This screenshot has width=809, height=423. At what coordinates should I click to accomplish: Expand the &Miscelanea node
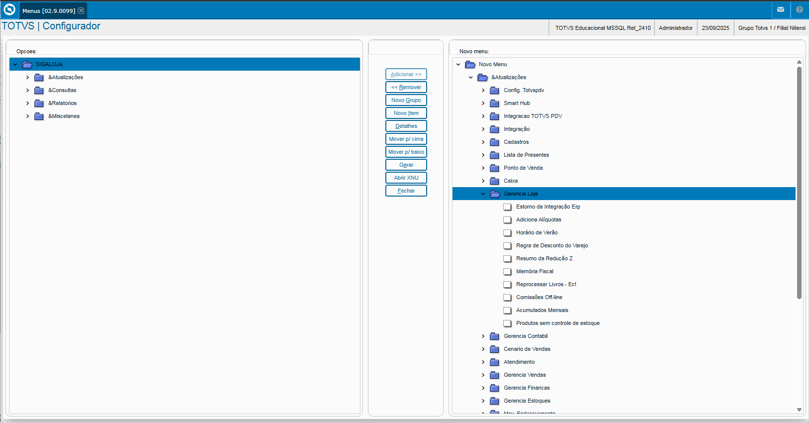pos(28,116)
